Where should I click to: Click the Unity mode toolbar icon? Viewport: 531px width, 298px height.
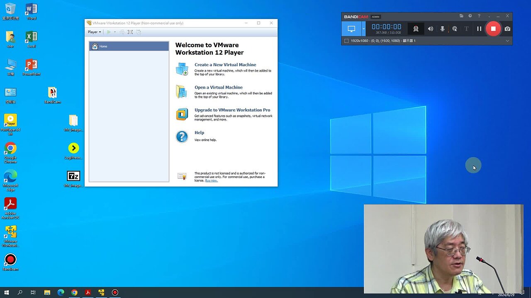(139, 32)
